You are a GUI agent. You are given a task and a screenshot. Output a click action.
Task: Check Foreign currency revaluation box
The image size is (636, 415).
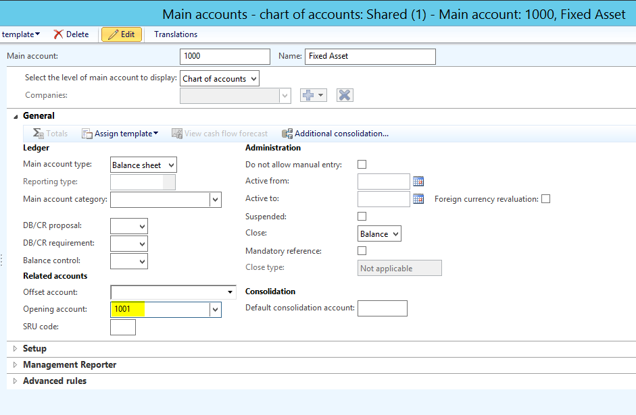(x=546, y=199)
